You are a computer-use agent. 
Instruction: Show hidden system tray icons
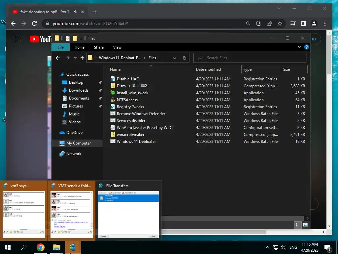(267, 247)
